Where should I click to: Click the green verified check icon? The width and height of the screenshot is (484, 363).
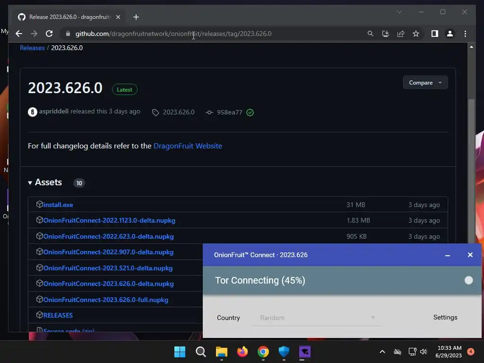[250, 112]
